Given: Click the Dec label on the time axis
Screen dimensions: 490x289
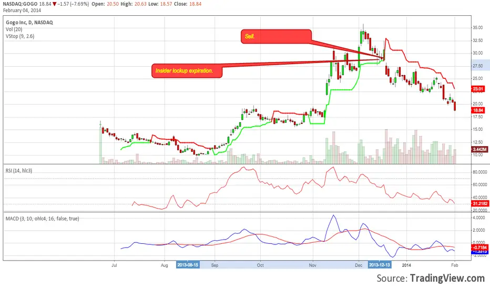Looking at the screenshot, I should (359, 265).
